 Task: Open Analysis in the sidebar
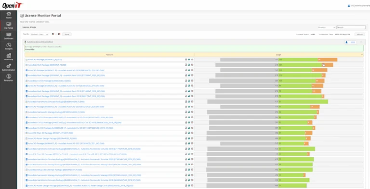(9, 47)
